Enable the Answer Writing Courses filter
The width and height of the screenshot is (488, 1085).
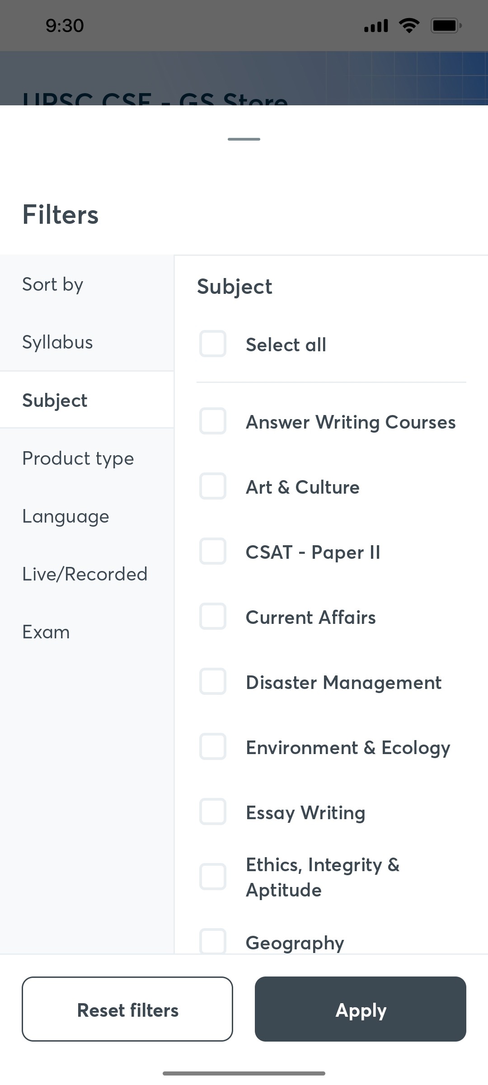coord(212,421)
